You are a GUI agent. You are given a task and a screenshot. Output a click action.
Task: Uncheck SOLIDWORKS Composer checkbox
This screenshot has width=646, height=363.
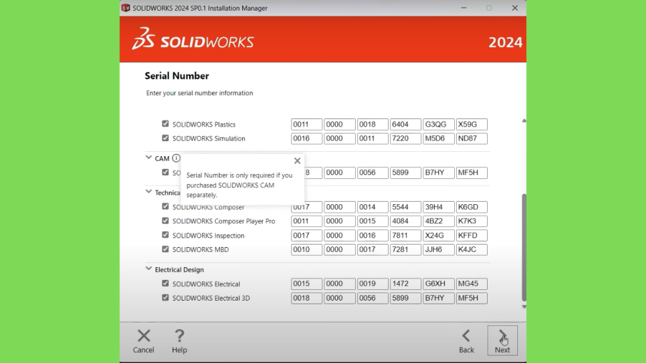[165, 206]
